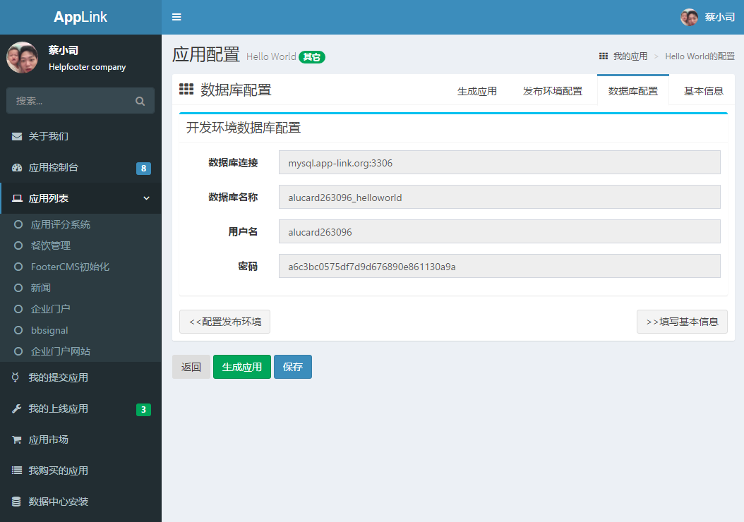Image resolution: width=744 pixels, height=522 pixels.
Task: Click the blue 保存 button
Action: [293, 367]
